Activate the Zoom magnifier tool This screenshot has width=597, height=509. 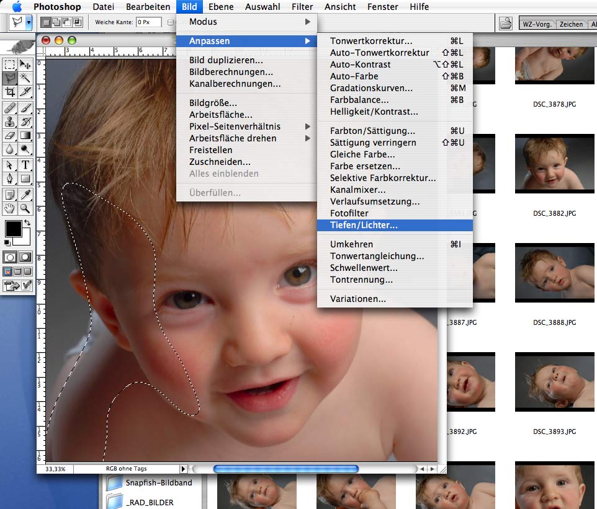pyautogui.click(x=25, y=209)
